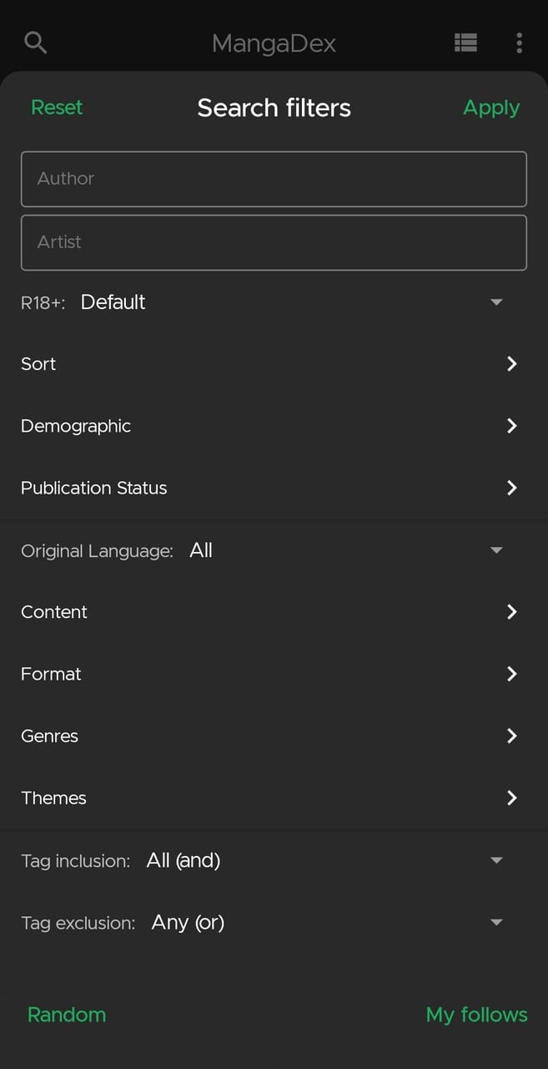Open Sort options via its chevron

click(x=512, y=364)
